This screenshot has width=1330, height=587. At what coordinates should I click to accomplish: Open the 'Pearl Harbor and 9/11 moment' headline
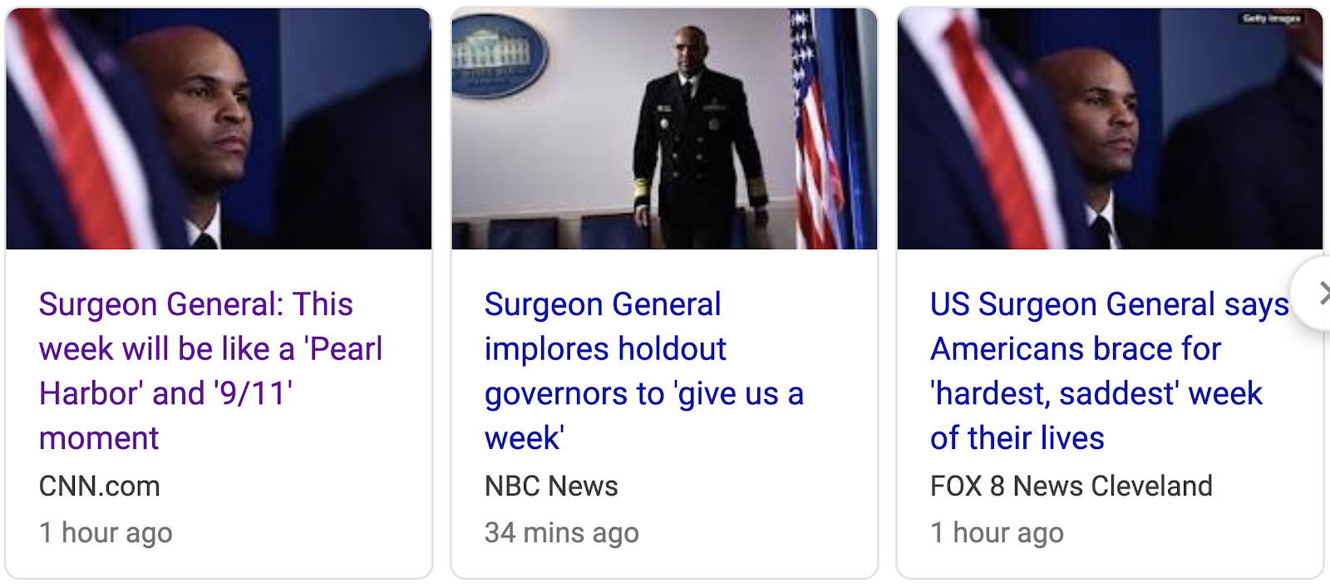click(x=211, y=371)
